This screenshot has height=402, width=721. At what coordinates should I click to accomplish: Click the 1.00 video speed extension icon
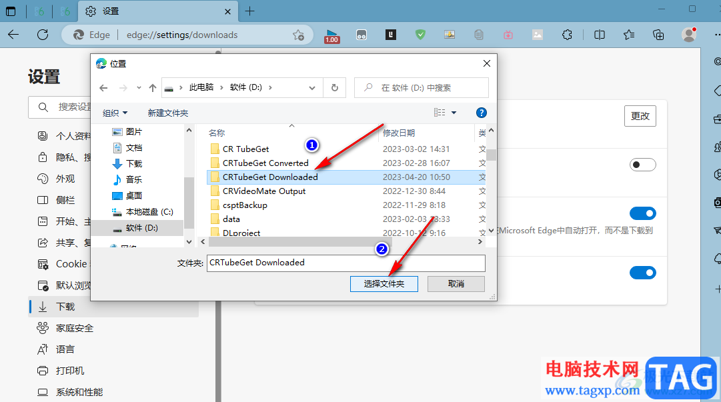click(331, 36)
